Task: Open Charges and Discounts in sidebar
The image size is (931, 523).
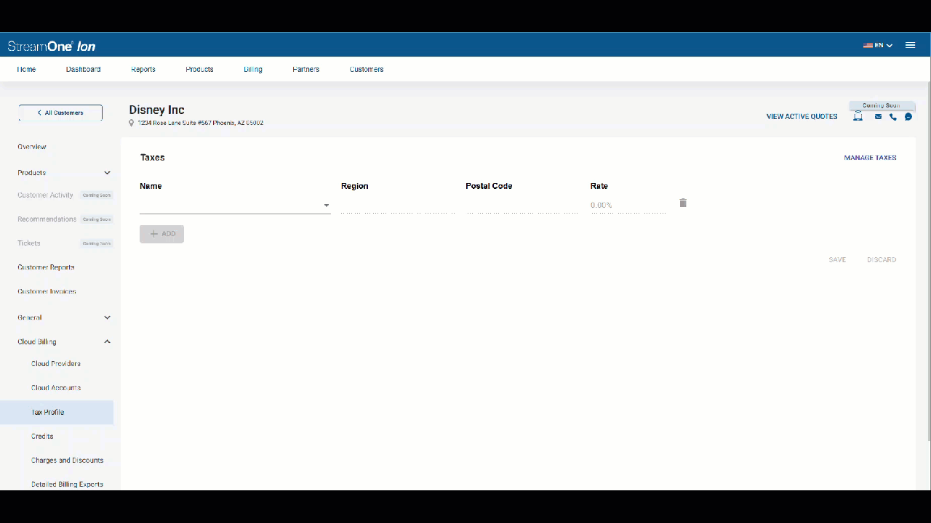Action: pos(67,460)
